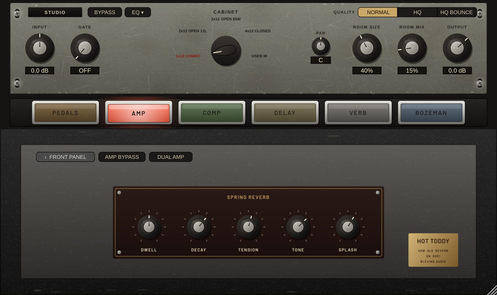Select the 4x12 CLOSED cabinet
Viewport: 497px width, 295px height.
click(258, 31)
